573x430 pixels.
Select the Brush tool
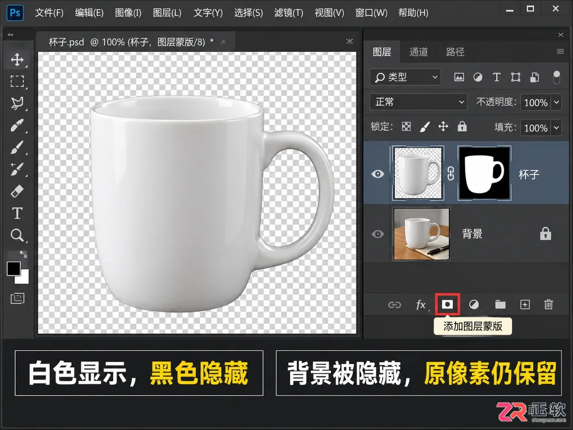point(17,147)
